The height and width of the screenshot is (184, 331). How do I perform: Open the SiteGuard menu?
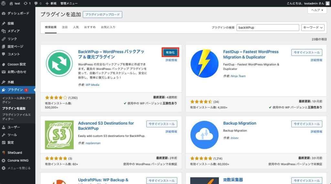(18, 153)
